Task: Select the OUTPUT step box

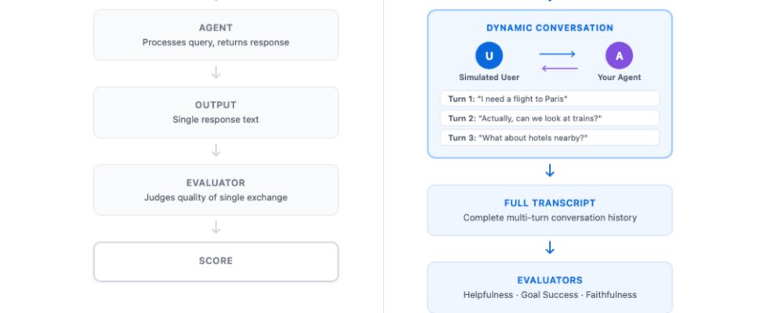Action: (216, 112)
